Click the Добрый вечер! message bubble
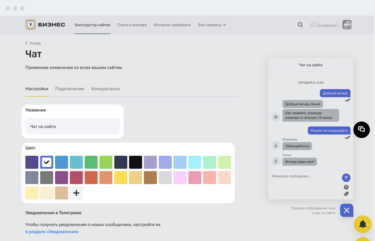 point(335,93)
